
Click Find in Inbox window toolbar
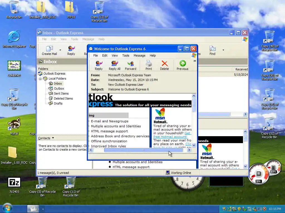[212, 50]
